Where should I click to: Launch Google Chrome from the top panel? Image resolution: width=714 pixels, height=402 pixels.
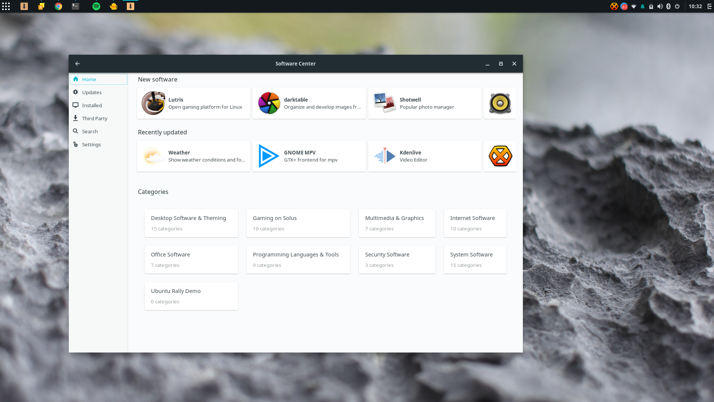coord(58,6)
